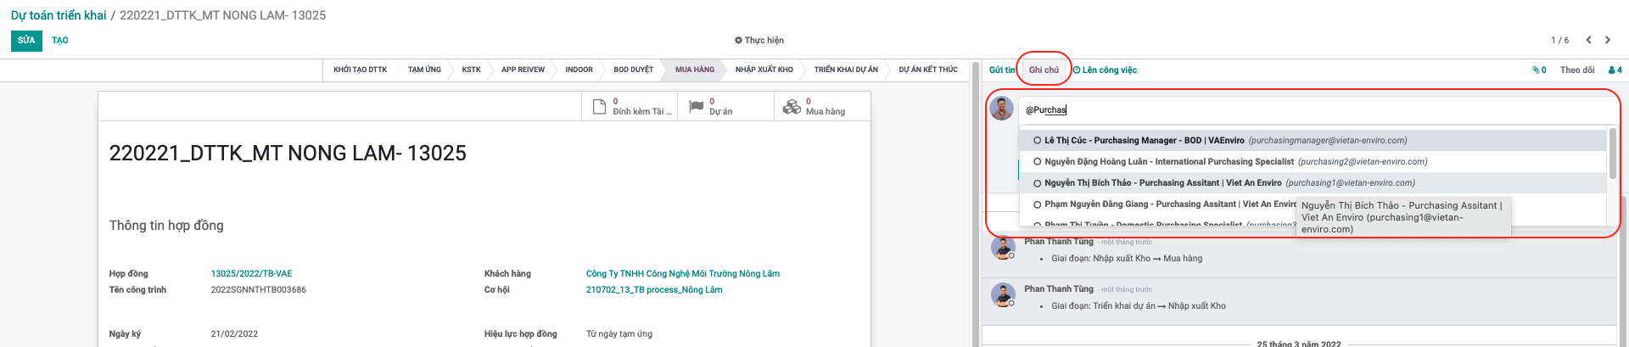Select Nguyễn Đặng Hoàng Luân suggestion
Image resolution: width=1629 pixels, height=347 pixels.
[1312, 162]
